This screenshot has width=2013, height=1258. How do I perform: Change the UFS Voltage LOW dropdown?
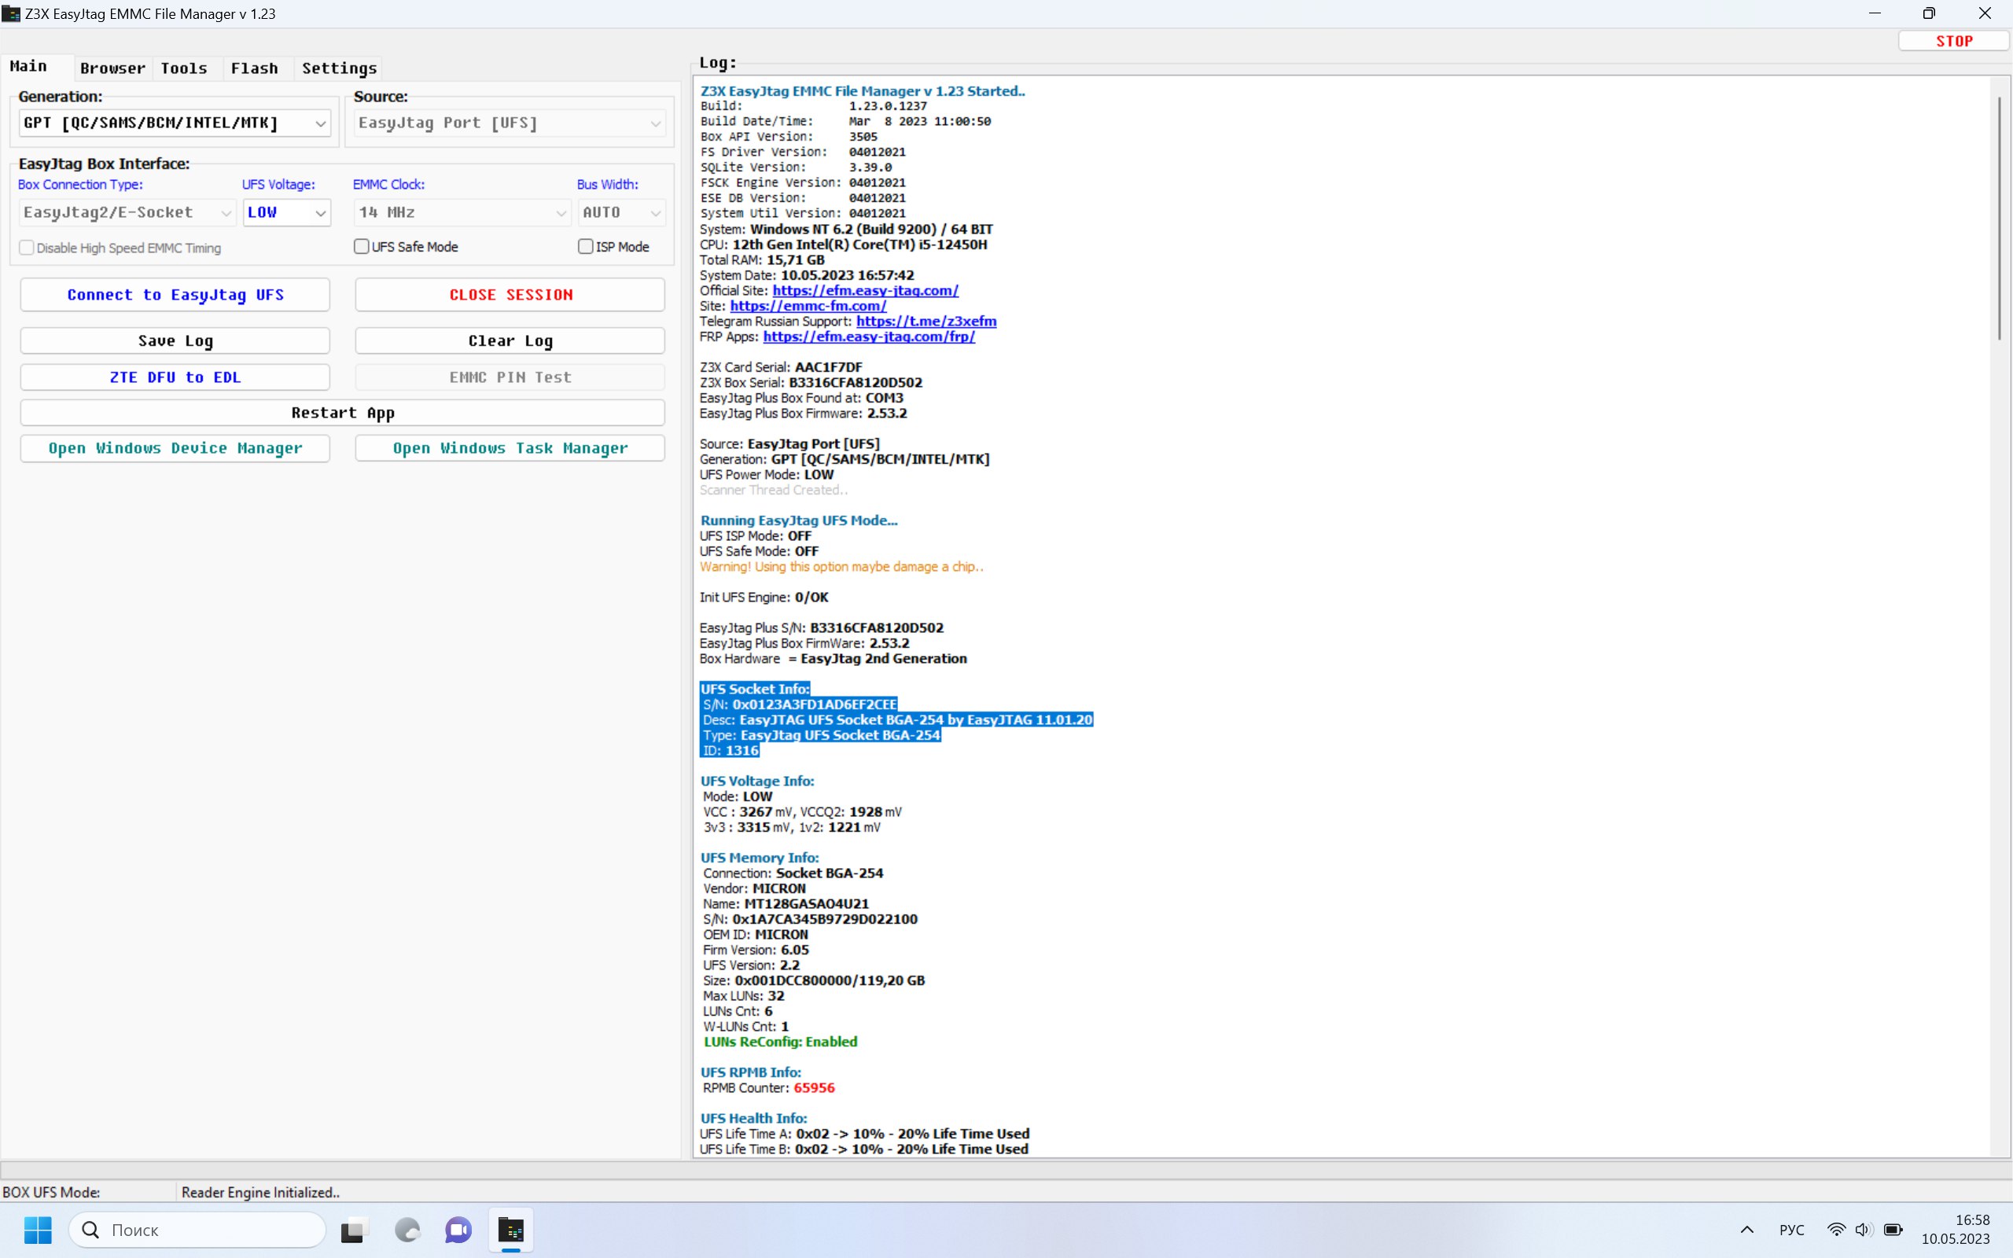click(287, 212)
